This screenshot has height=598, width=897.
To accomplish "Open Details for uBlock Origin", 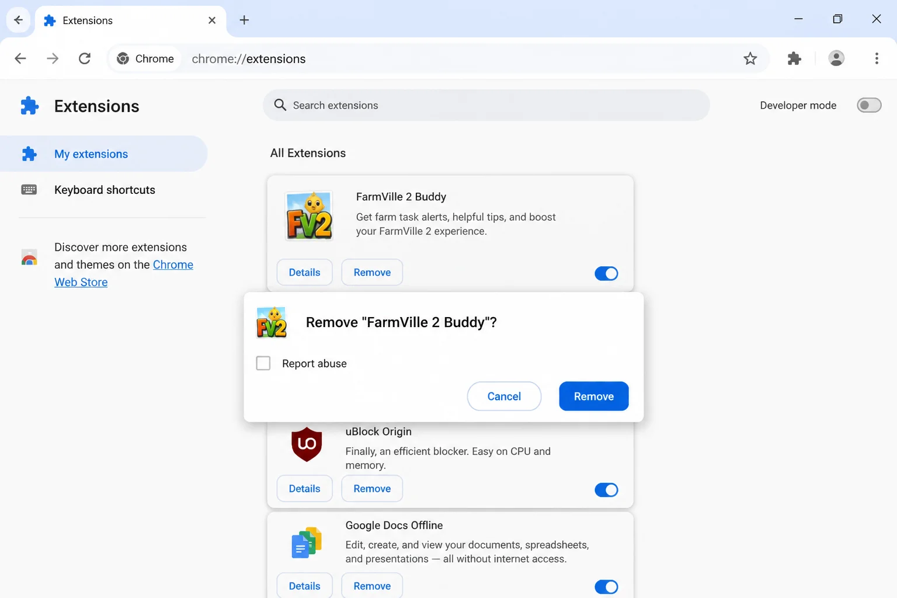I will (x=304, y=489).
